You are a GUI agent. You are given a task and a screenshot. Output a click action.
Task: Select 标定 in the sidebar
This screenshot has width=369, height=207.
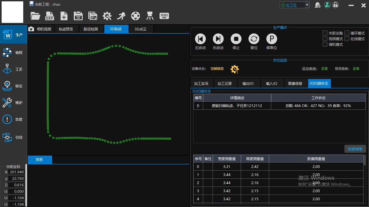click(14, 86)
